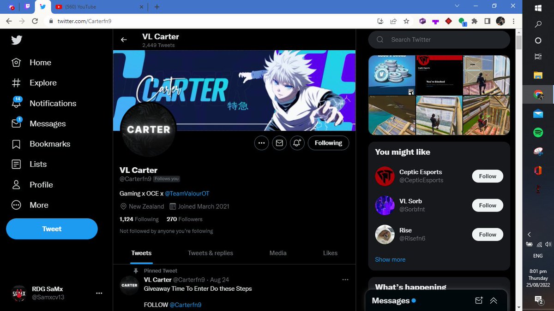Open a new browser tab

tap(157, 7)
